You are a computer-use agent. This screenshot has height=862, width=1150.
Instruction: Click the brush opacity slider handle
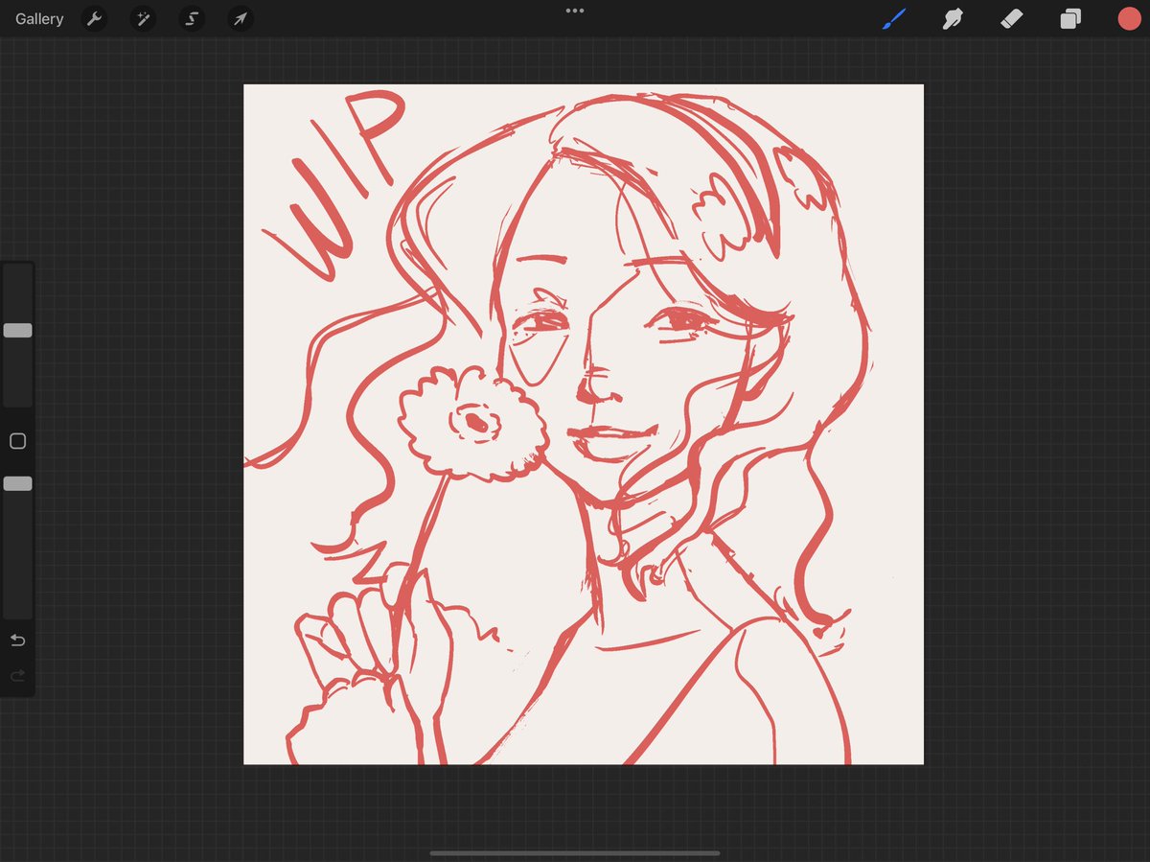tap(17, 484)
